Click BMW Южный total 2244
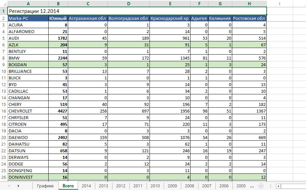306x190 pixels. point(58,58)
